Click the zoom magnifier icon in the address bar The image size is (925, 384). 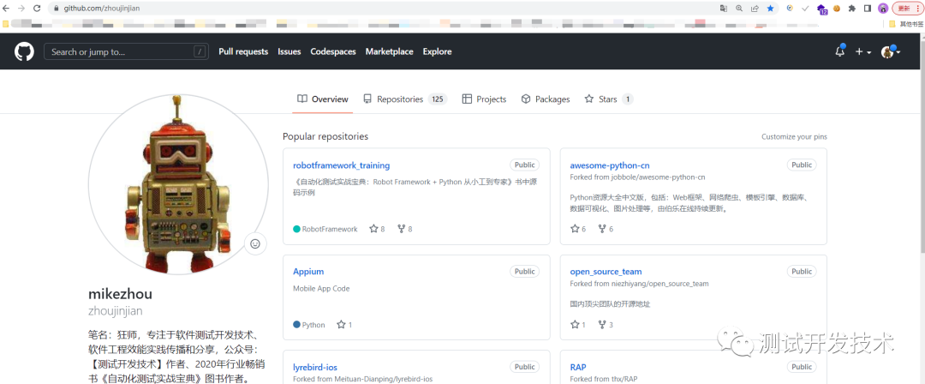(739, 9)
